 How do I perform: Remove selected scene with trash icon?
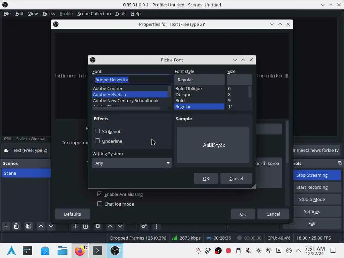pos(16,226)
